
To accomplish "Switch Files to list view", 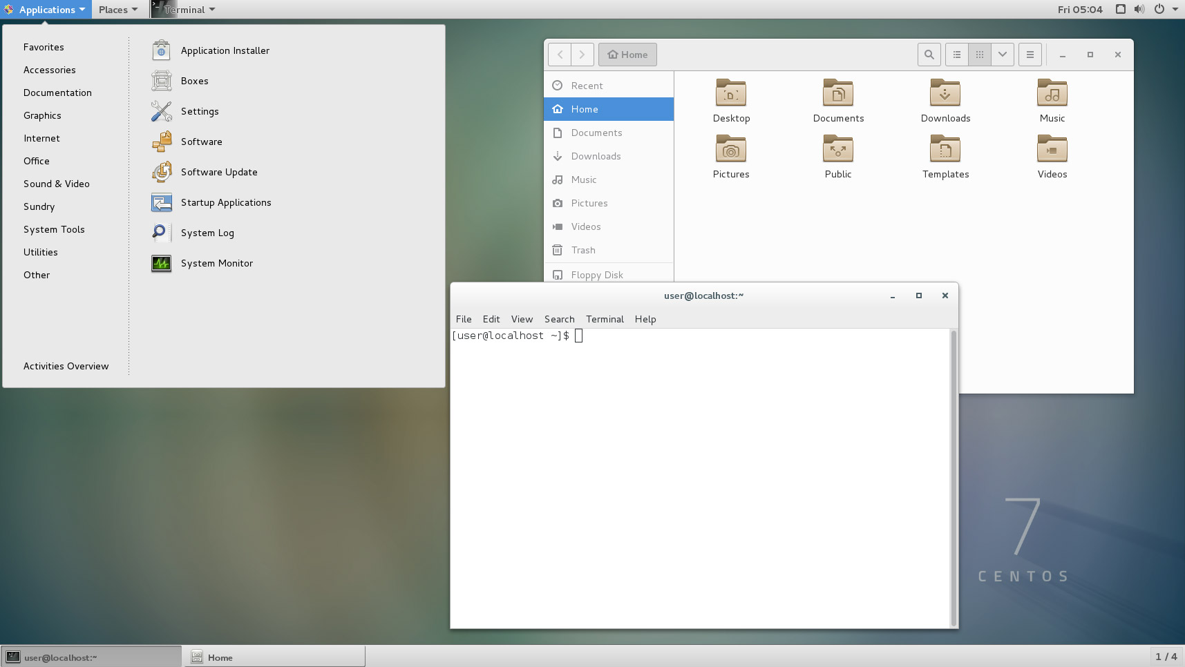I will click(x=956, y=55).
